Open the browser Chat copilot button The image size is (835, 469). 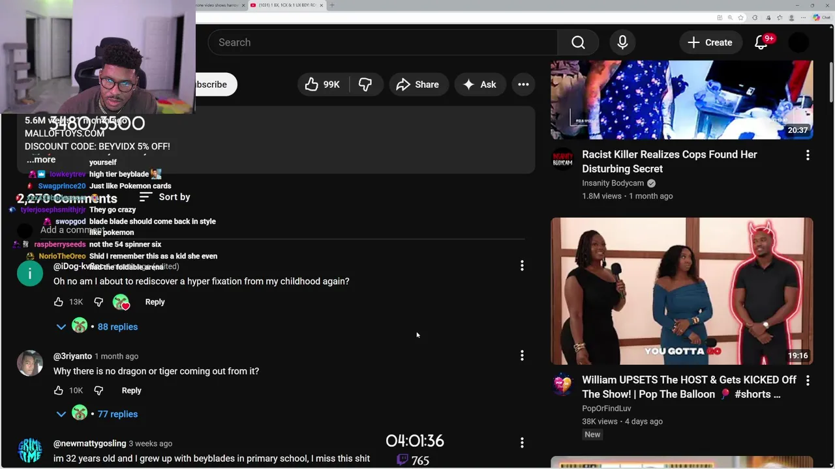pos(822,18)
